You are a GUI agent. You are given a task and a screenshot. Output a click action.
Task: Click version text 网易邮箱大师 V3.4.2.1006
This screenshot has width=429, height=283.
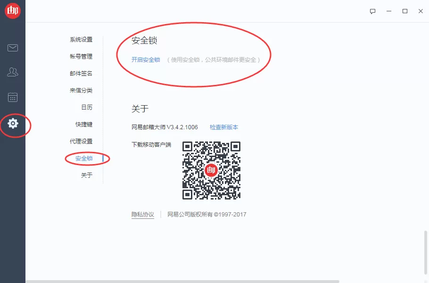click(165, 127)
